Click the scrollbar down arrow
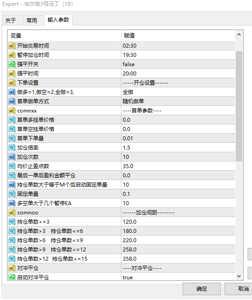The image size is (252, 300). 239,276
